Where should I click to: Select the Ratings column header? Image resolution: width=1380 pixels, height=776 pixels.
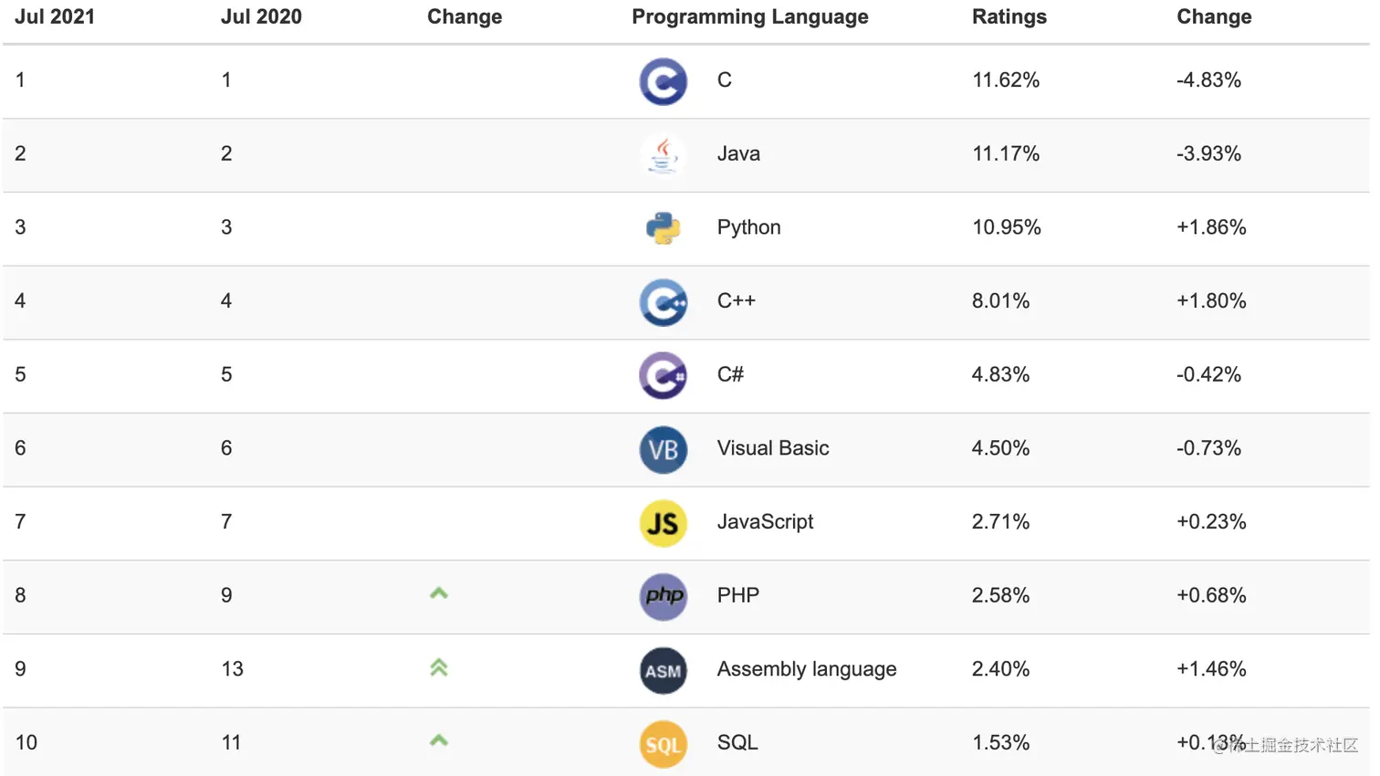tap(1009, 17)
